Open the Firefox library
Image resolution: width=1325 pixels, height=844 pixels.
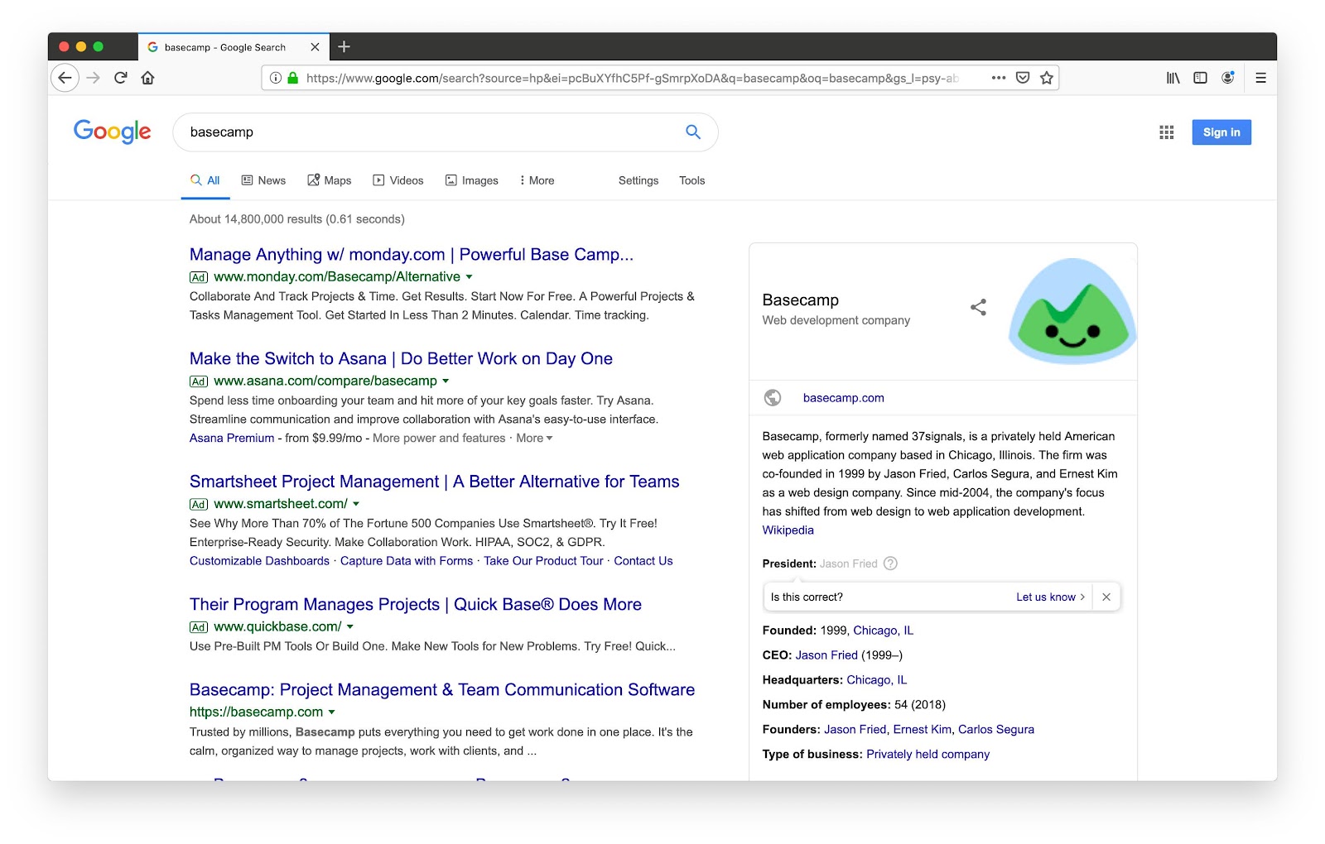pyautogui.click(x=1173, y=78)
